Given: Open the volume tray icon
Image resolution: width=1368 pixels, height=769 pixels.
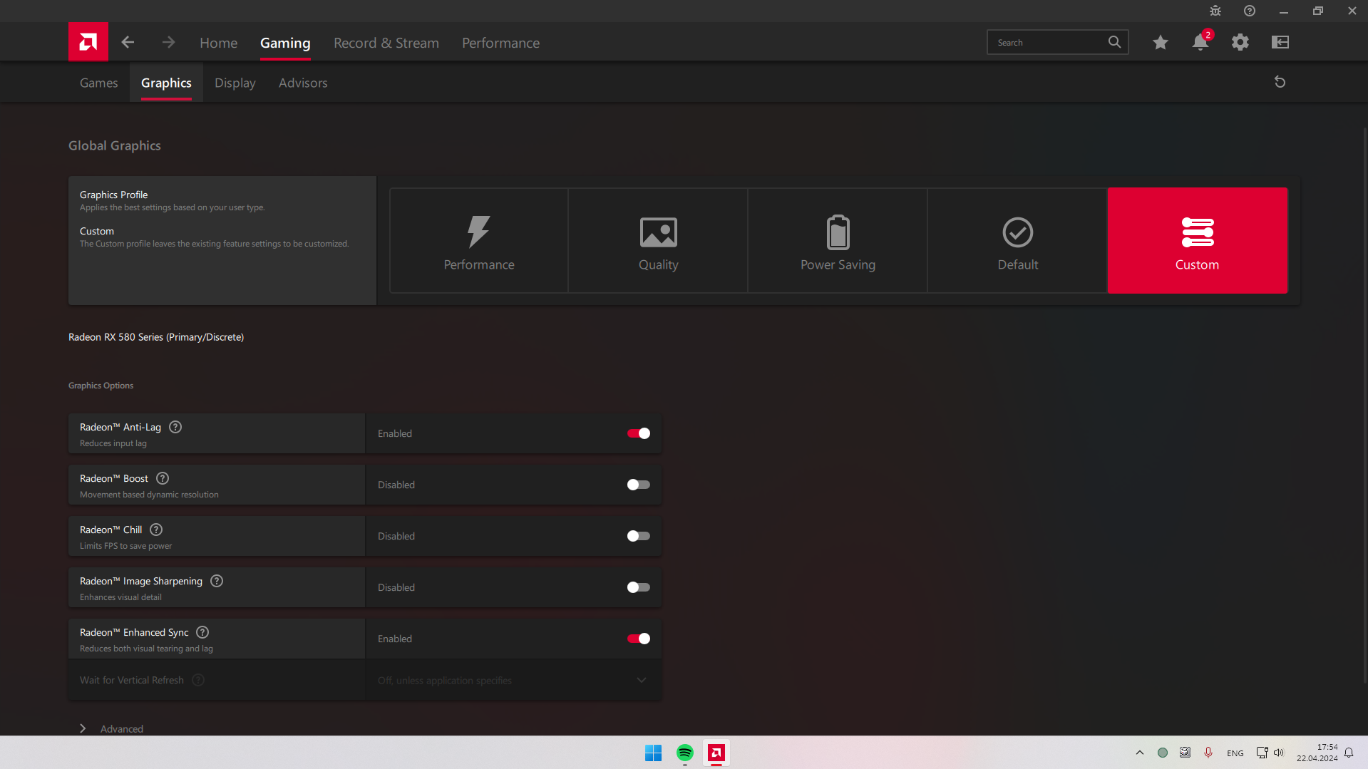Looking at the screenshot, I should pyautogui.click(x=1279, y=753).
